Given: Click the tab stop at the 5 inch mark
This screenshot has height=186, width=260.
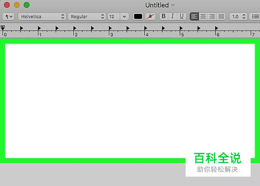Looking at the screenshot, I should click(x=181, y=28).
